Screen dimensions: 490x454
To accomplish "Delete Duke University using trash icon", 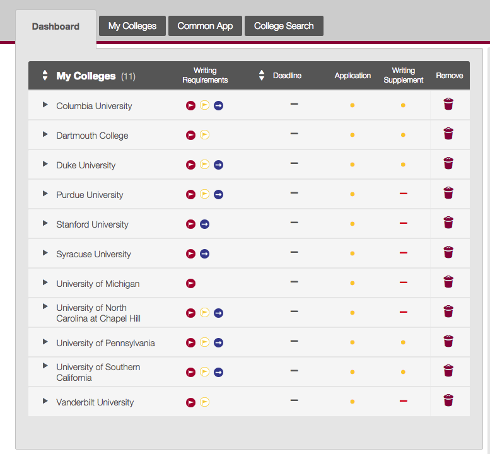I will click(448, 163).
